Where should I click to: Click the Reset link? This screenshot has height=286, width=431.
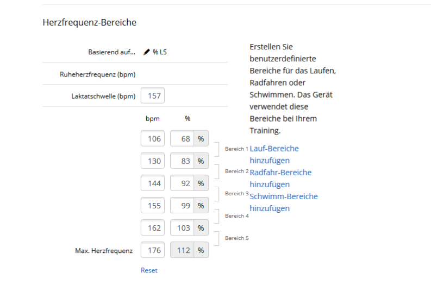click(x=149, y=270)
